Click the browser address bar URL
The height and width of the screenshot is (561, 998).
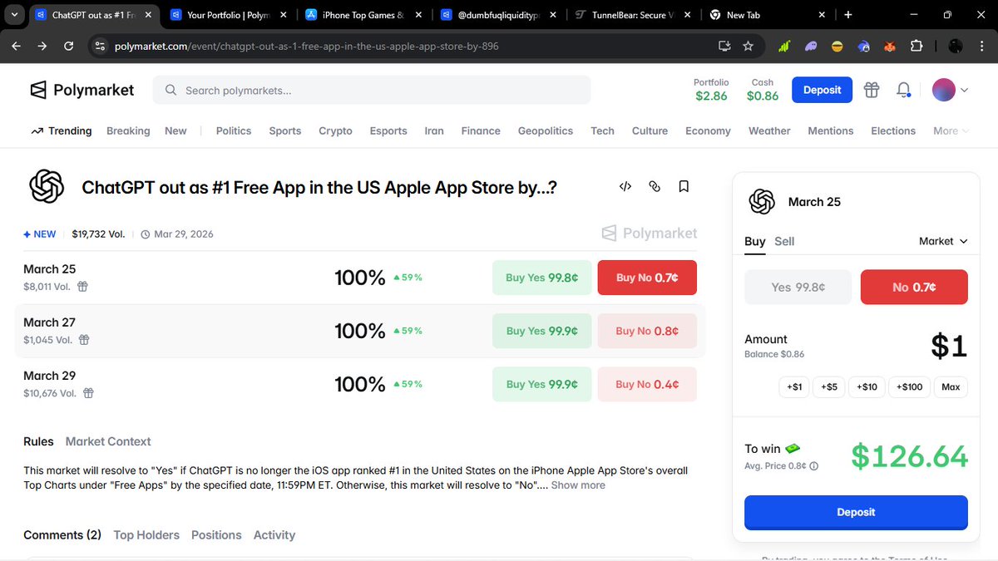point(307,47)
